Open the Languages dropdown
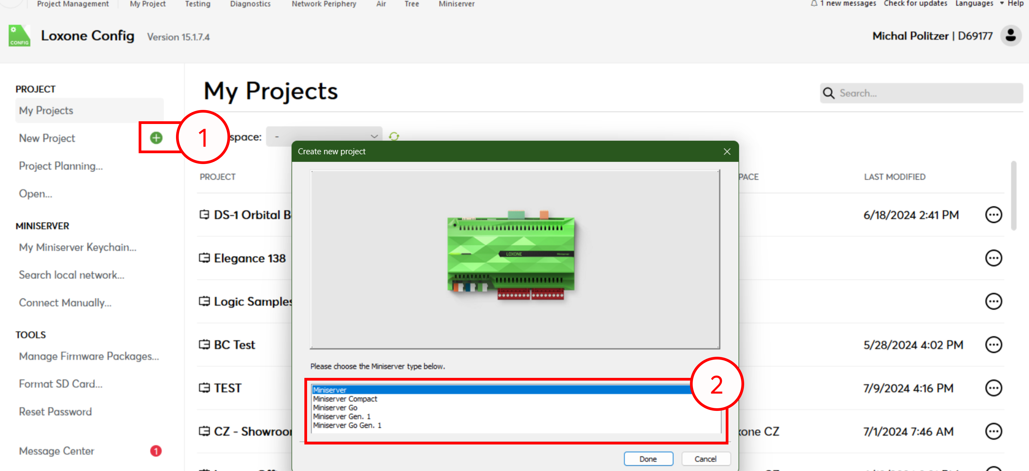The height and width of the screenshot is (471, 1029). (979, 4)
